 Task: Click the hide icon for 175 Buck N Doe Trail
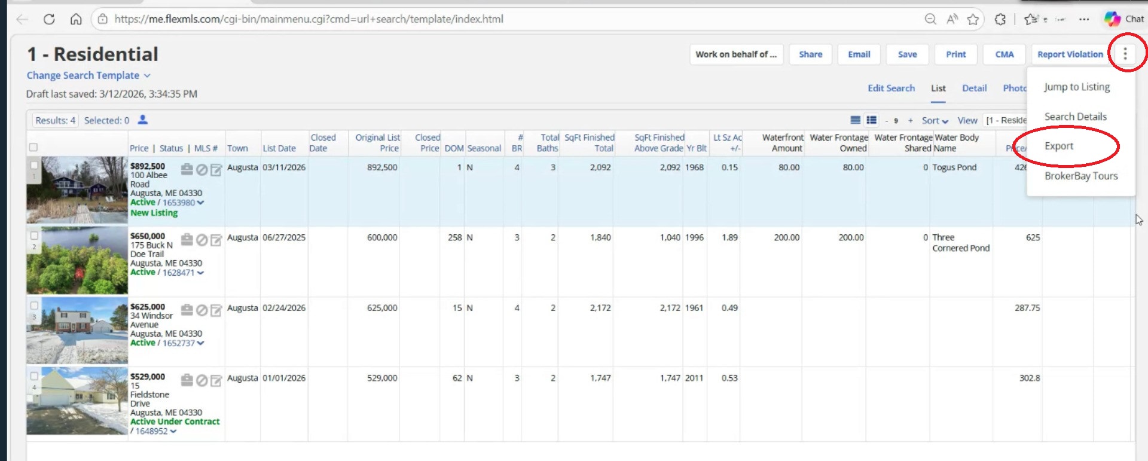tap(202, 240)
